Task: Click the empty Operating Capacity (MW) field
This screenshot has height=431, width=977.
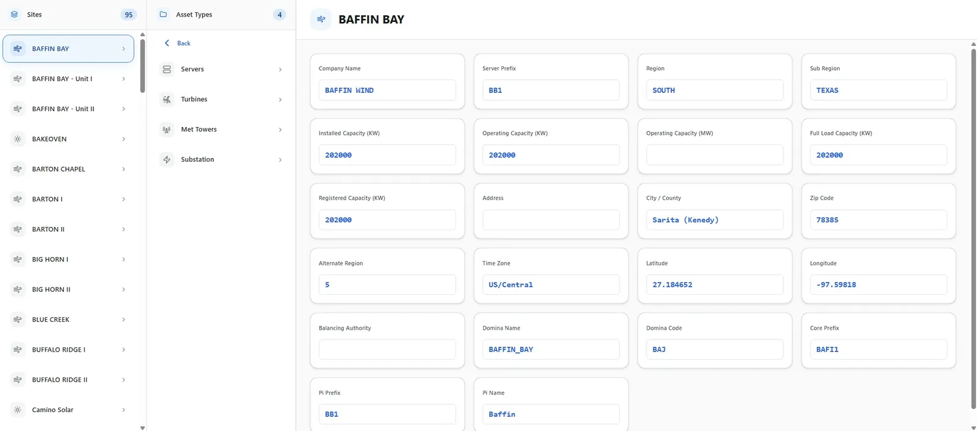Action: pos(714,155)
